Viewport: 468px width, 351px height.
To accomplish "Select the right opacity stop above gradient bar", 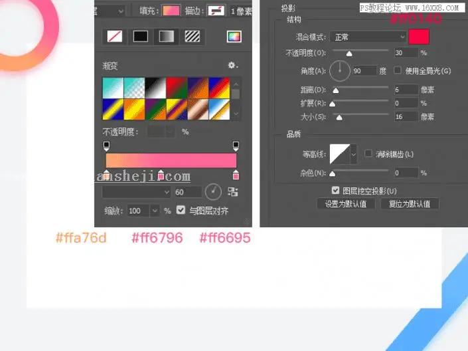I will 236,146.
